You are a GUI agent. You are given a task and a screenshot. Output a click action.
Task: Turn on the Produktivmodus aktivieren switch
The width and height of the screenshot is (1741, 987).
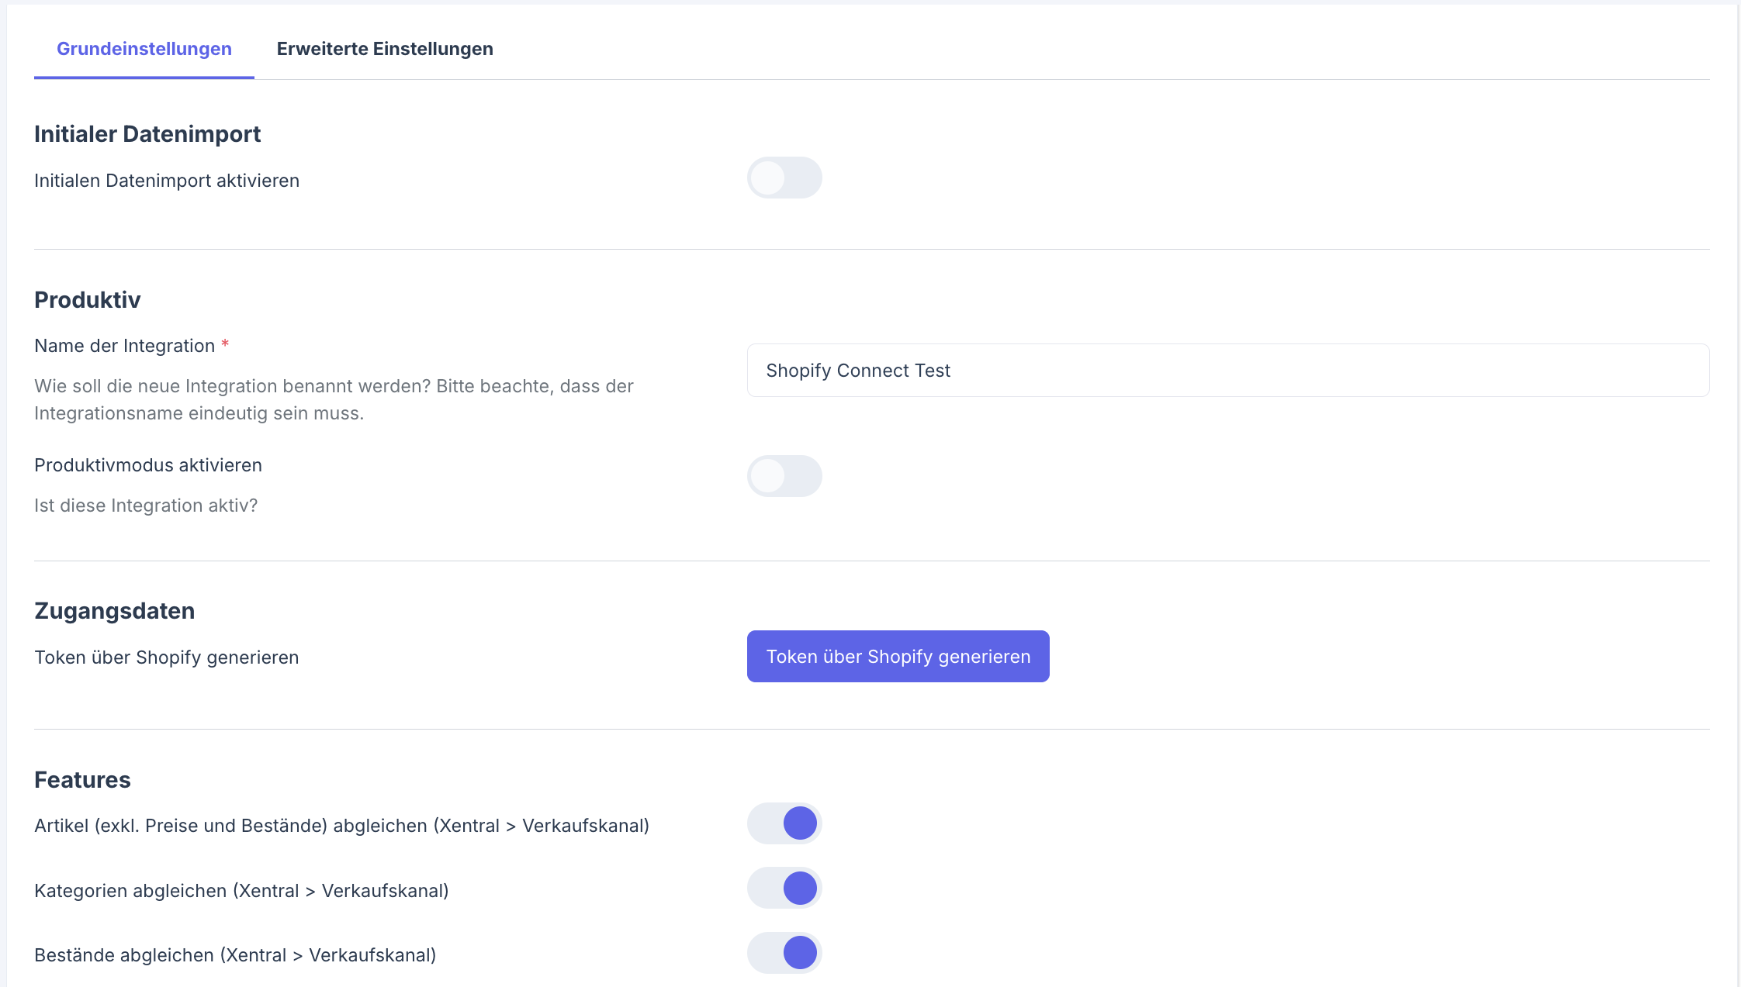pyautogui.click(x=784, y=476)
